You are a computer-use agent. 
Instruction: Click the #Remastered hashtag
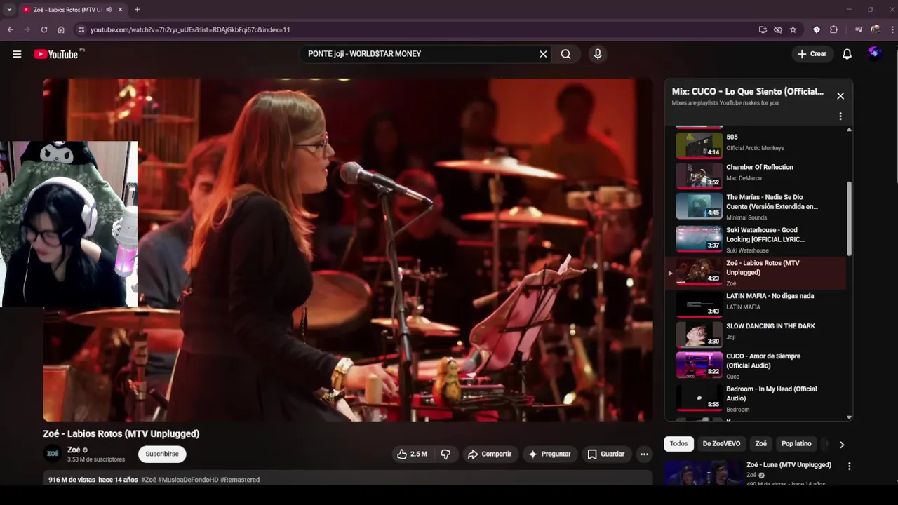pos(240,480)
